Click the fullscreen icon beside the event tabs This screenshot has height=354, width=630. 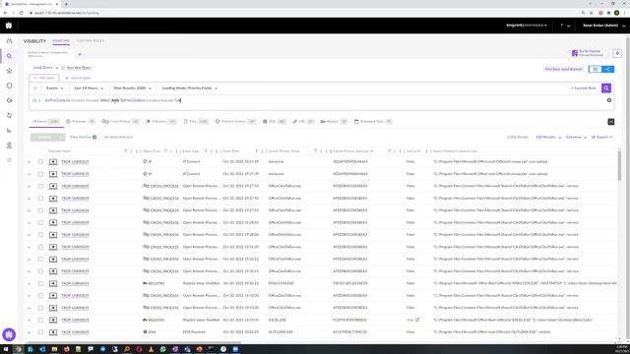[x=610, y=122]
